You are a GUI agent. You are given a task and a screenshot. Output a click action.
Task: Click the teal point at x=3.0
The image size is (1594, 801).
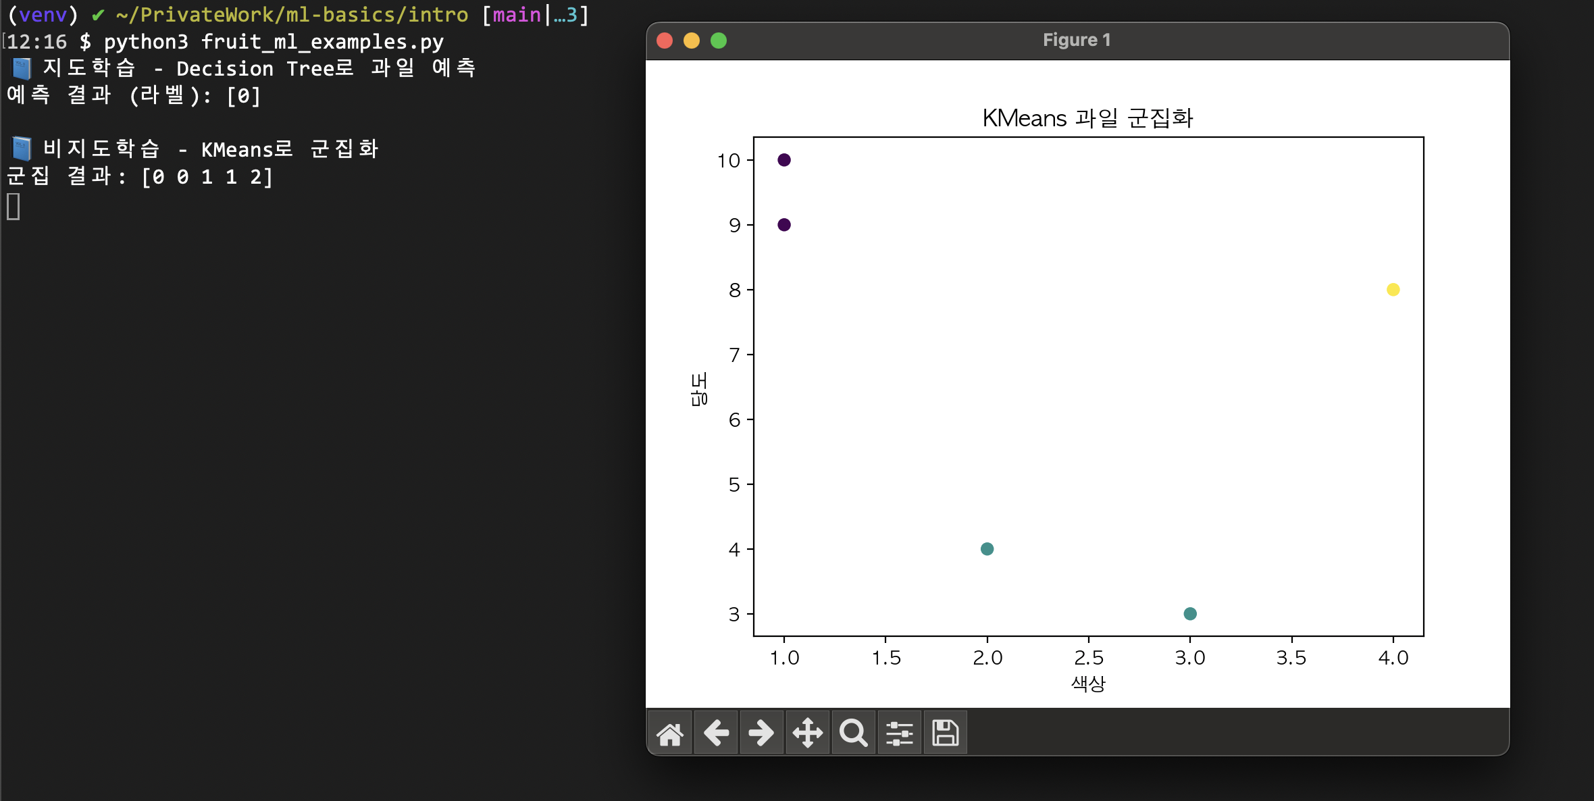[x=1190, y=614]
